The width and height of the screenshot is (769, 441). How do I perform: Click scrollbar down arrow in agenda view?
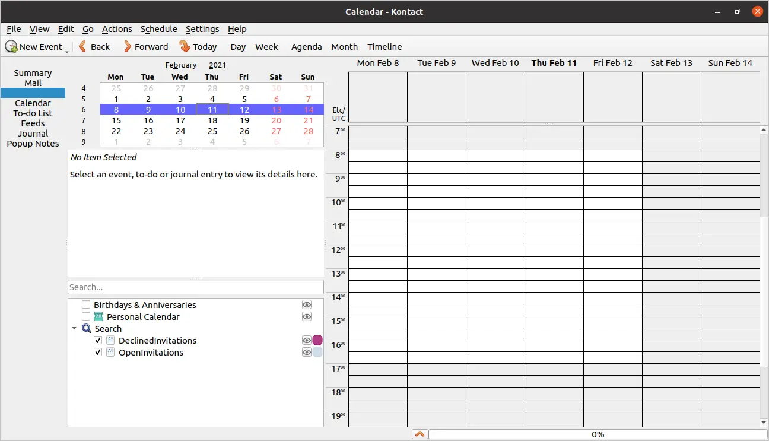[764, 423]
